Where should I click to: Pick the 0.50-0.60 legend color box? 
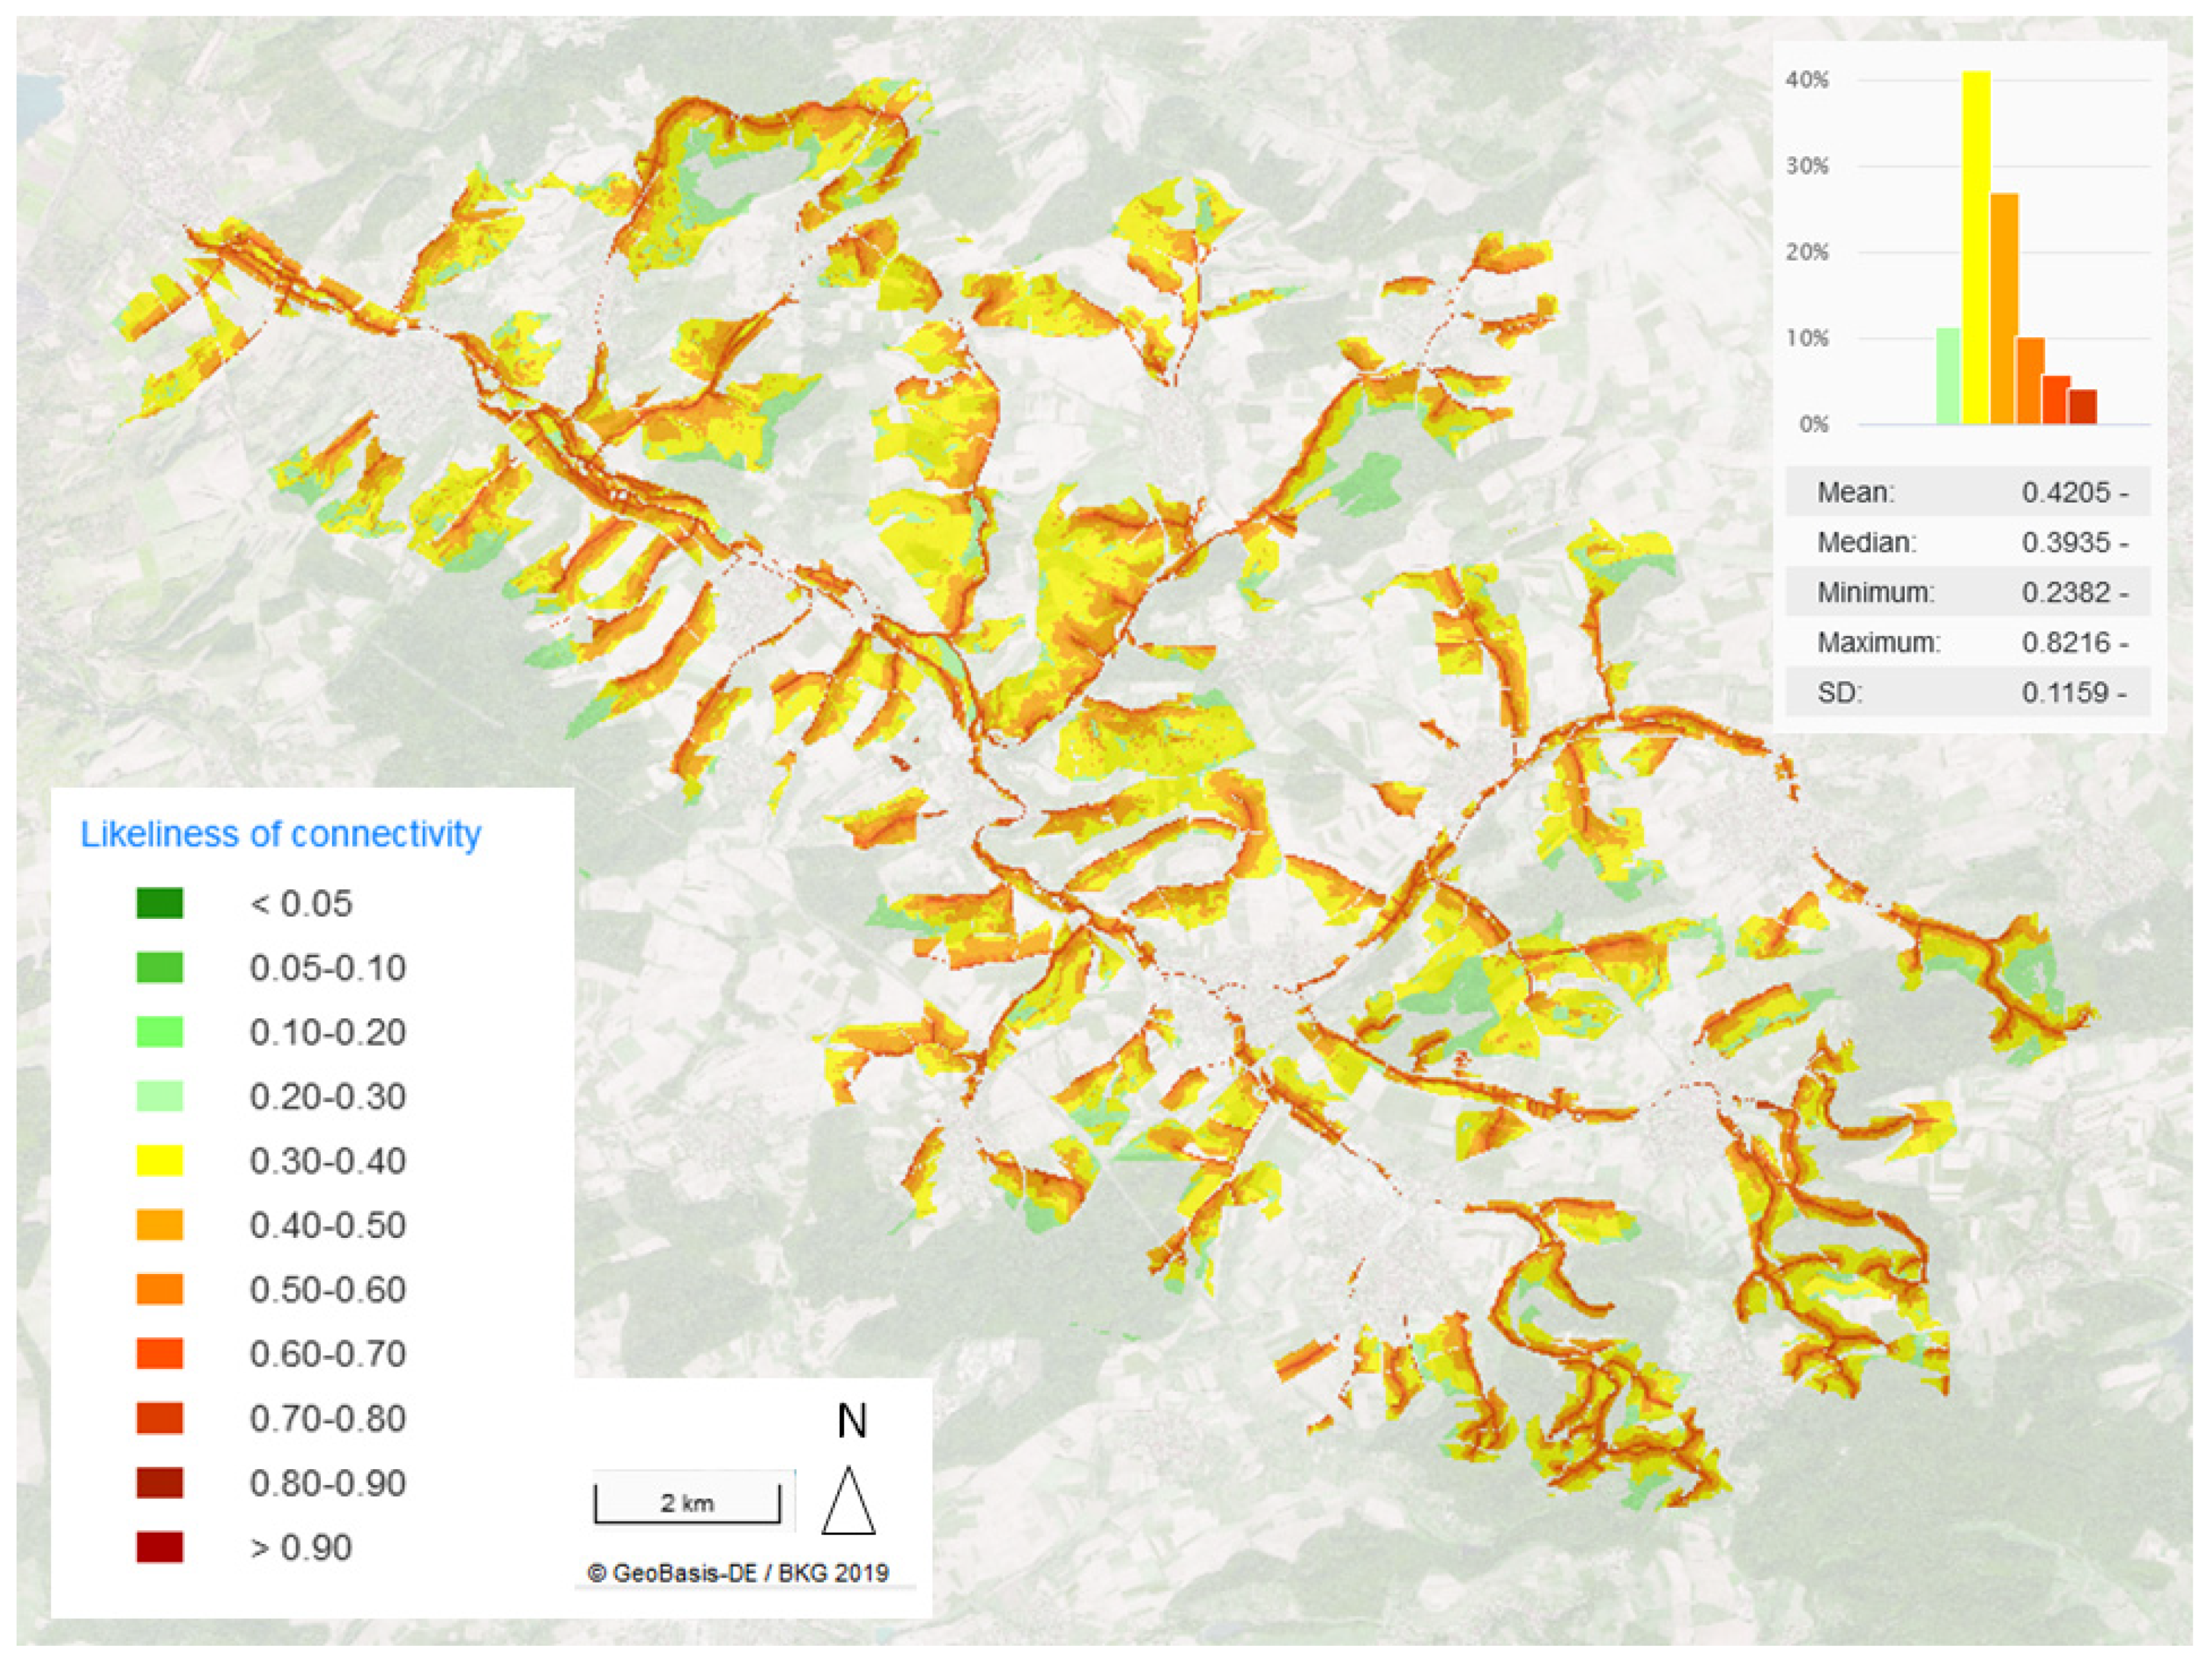click(160, 1289)
